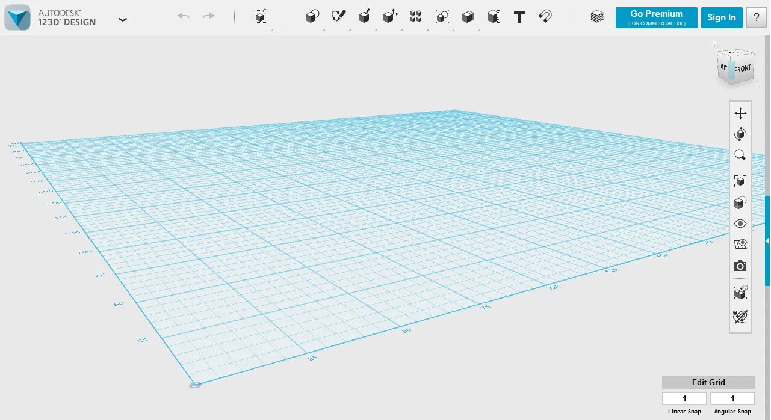Image resolution: width=771 pixels, height=420 pixels.
Task: Select the Construct tool
Action: 364,16
